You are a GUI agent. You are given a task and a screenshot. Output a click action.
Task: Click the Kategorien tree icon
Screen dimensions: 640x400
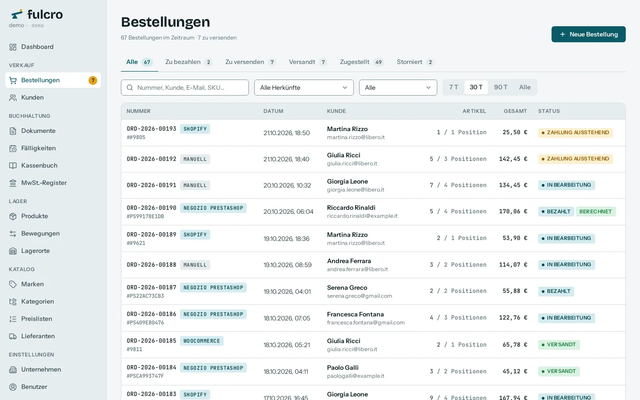[x=13, y=302]
